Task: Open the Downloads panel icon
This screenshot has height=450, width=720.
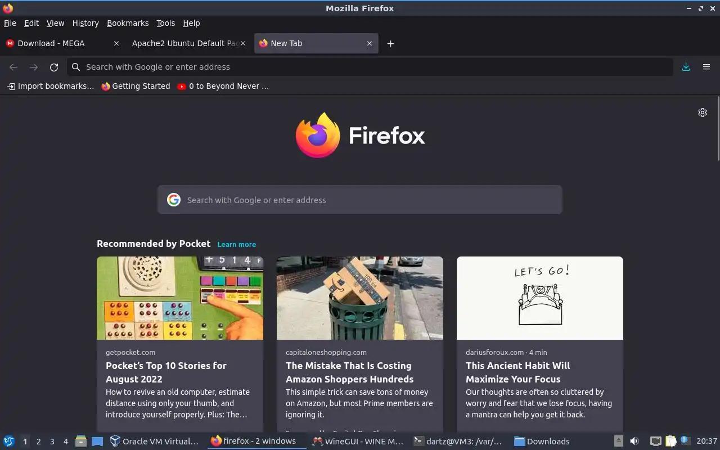Action: pyautogui.click(x=686, y=67)
